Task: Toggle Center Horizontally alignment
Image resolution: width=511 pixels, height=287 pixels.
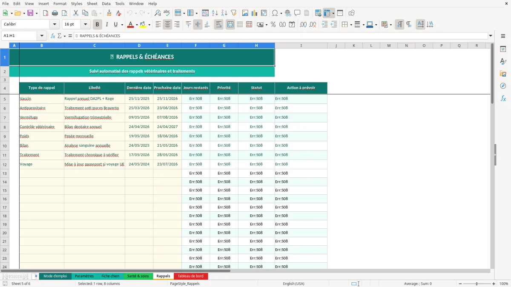Action: [167, 25]
